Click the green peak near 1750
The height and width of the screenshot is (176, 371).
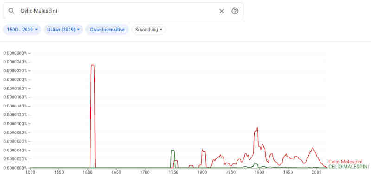pyautogui.click(x=173, y=151)
